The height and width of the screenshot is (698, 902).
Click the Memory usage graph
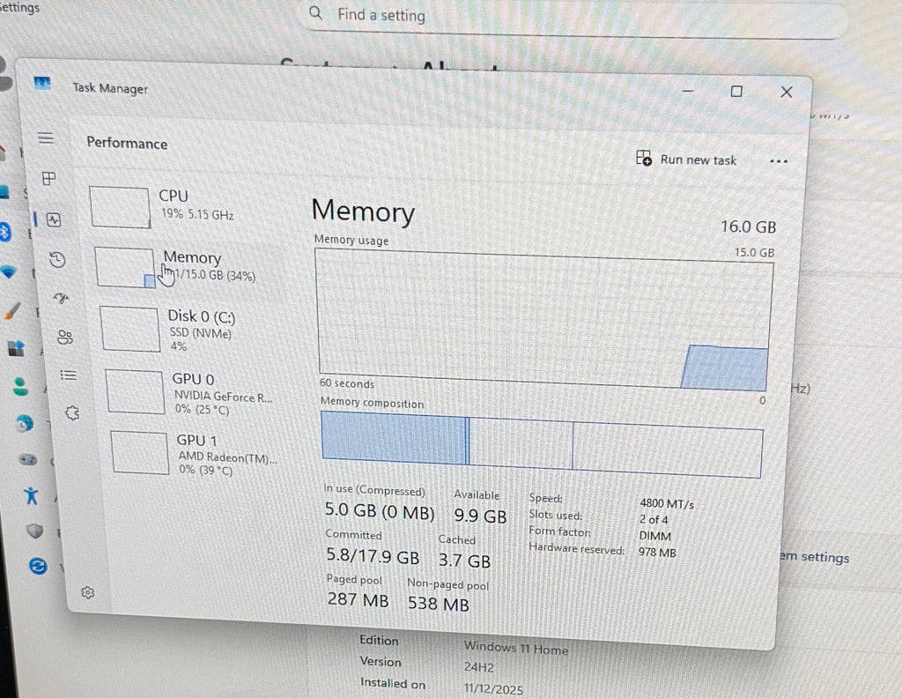point(543,320)
